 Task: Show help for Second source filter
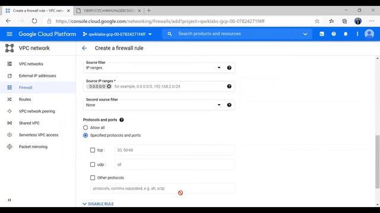click(229, 105)
